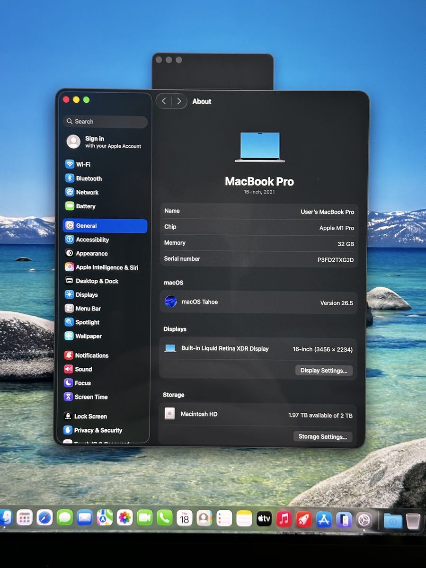The height and width of the screenshot is (568, 426).
Task: Click the memory value "32 GB"
Action: tap(346, 244)
